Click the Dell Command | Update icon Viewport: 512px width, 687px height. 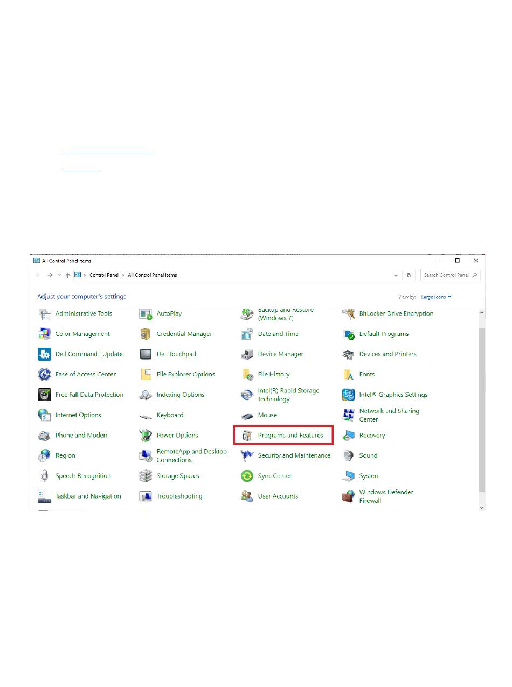(x=45, y=354)
